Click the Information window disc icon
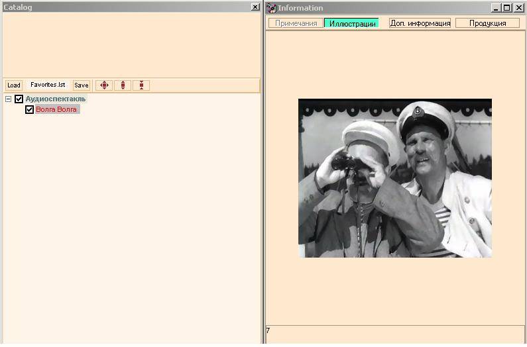 [x=272, y=8]
